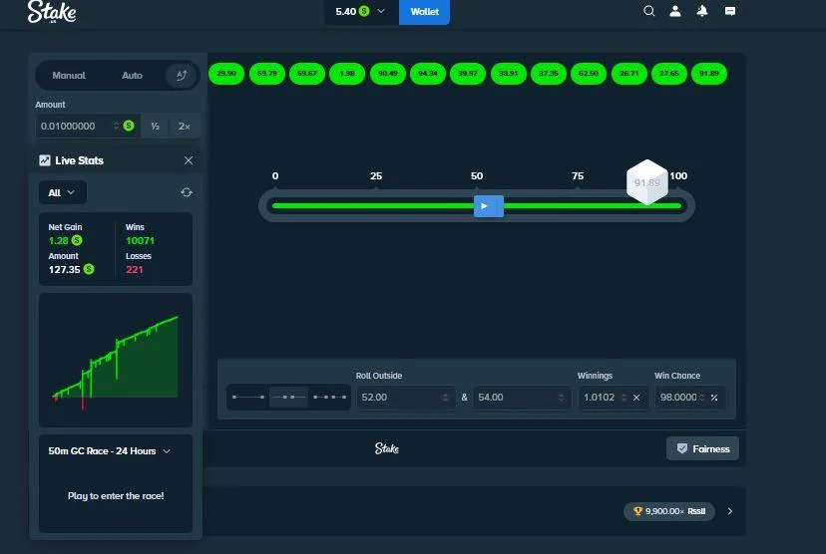Viewport: 826px width, 554px height.
Task: Click the Roll Outside 54.00 input field
Action: coord(522,398)
